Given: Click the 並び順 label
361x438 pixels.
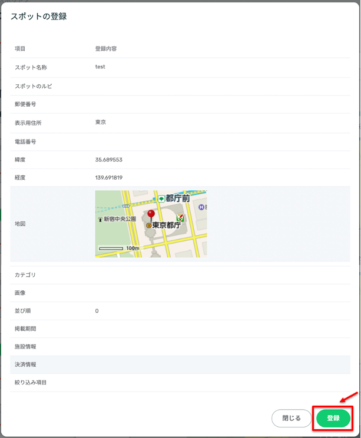Looking at the screenshot, I should click(22, 311).
